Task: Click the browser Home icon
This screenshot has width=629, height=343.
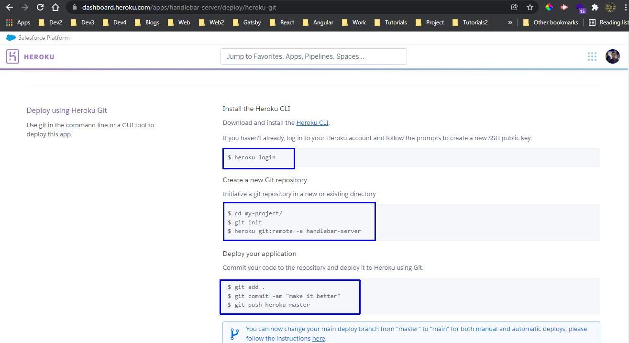Action: tap(56, 7)
